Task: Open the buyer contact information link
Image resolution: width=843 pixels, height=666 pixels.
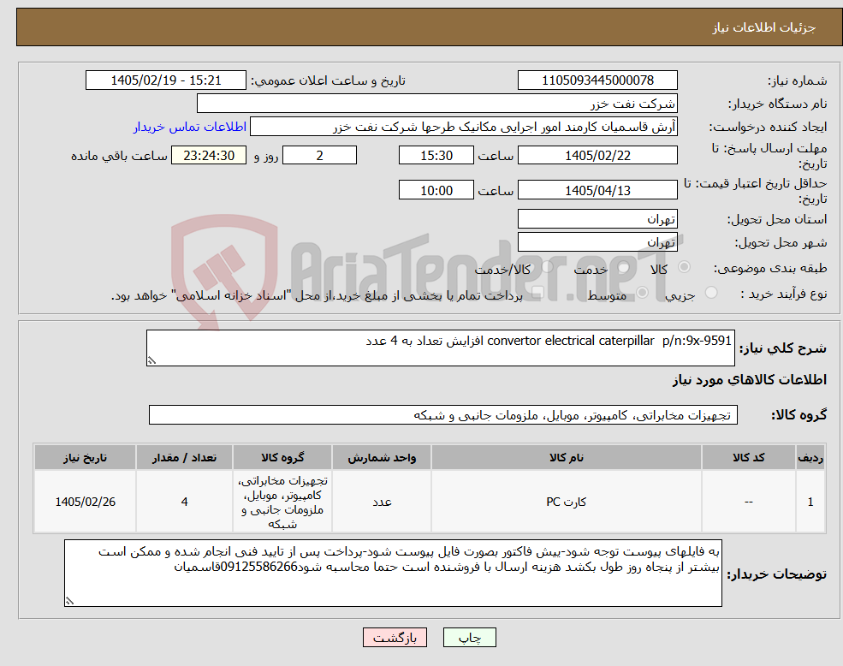Action: [x=189, y=127]
